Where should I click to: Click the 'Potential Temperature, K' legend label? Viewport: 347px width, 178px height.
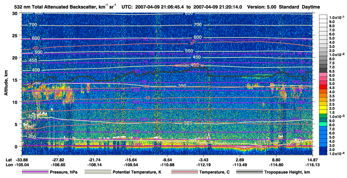(137, 172)
